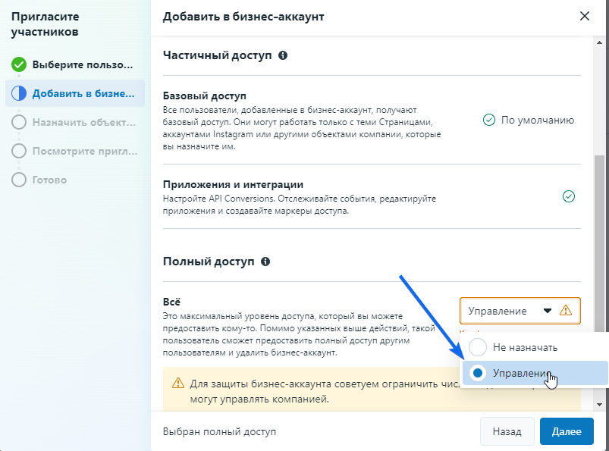Open the Управление access level dropdown
609x451 pixels.
(508, 311)
